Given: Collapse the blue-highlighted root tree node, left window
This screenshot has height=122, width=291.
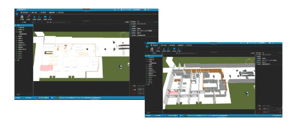Looking at the screenshot, I should click(16, 25).
